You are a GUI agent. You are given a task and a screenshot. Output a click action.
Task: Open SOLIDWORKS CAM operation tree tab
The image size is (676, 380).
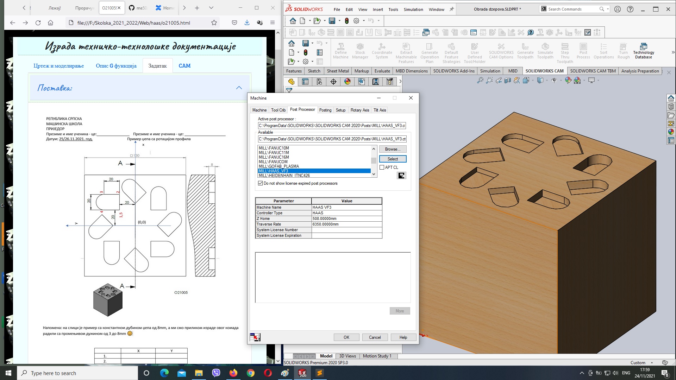(376, 82)
